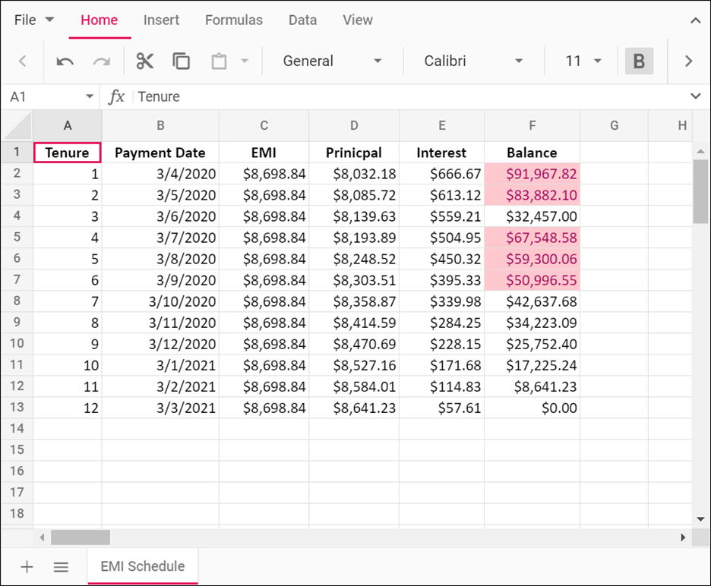Switch to the Insert tab
The image size is (711, 586).
[x=162, y=20]
